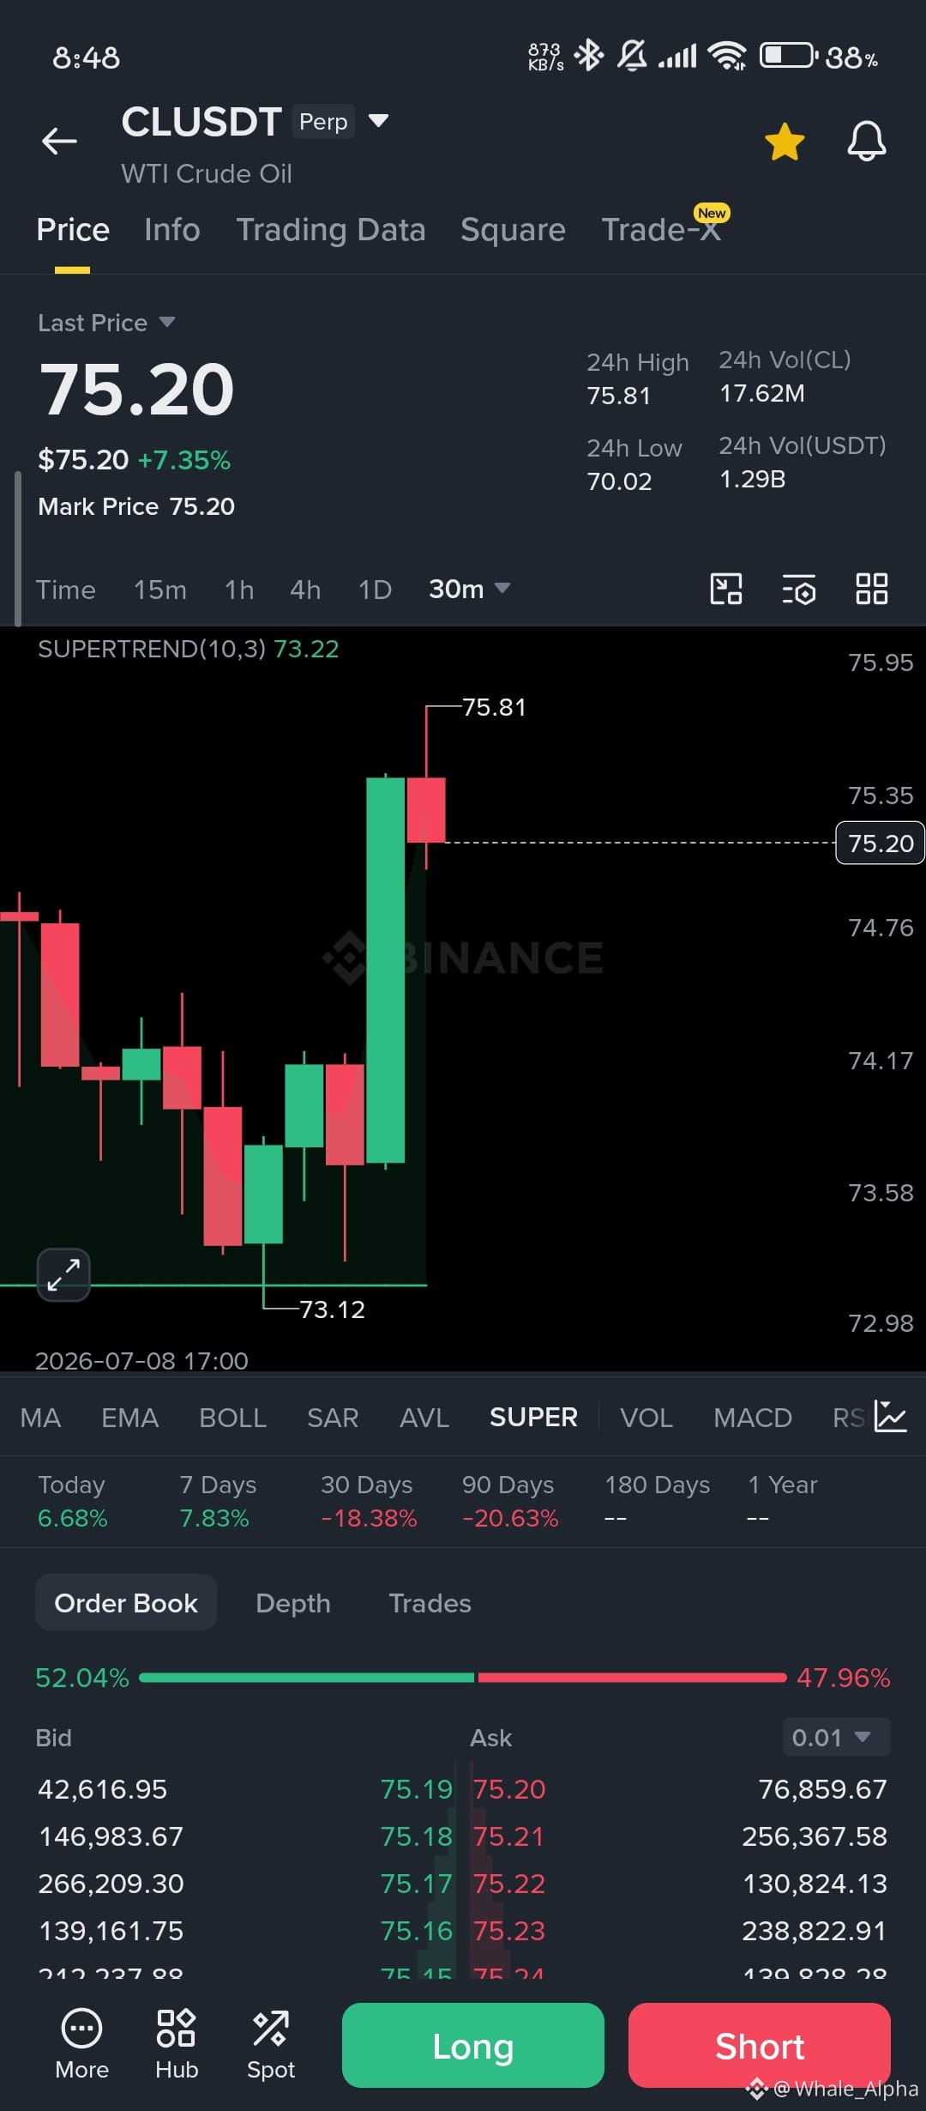Select bid price 75.17
The width and height of the screenshot is (926, 2111).
(416, 1884)
